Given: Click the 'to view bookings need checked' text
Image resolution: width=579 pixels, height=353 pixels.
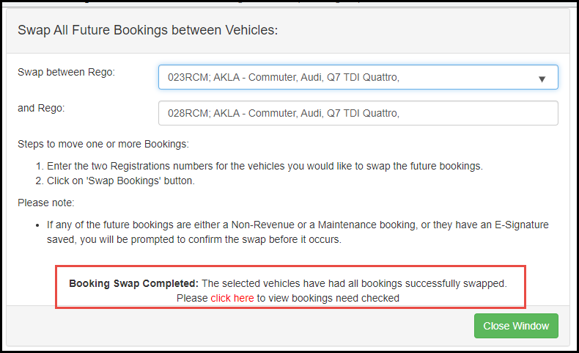Looking at the screenshot, I should point(328,298).
